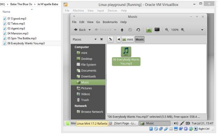Click the volume speaker tray icon
The width and height of the screenshot is (218, 134).
176,123
